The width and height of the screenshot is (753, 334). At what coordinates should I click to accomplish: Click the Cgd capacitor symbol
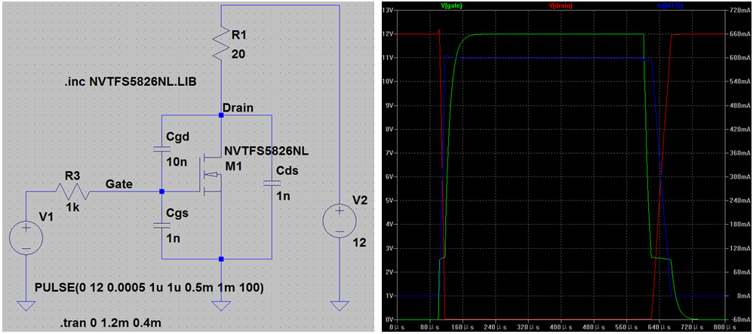coord(161,149)
